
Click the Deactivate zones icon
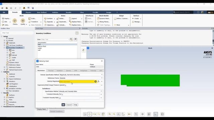click(x=58, y=22)
